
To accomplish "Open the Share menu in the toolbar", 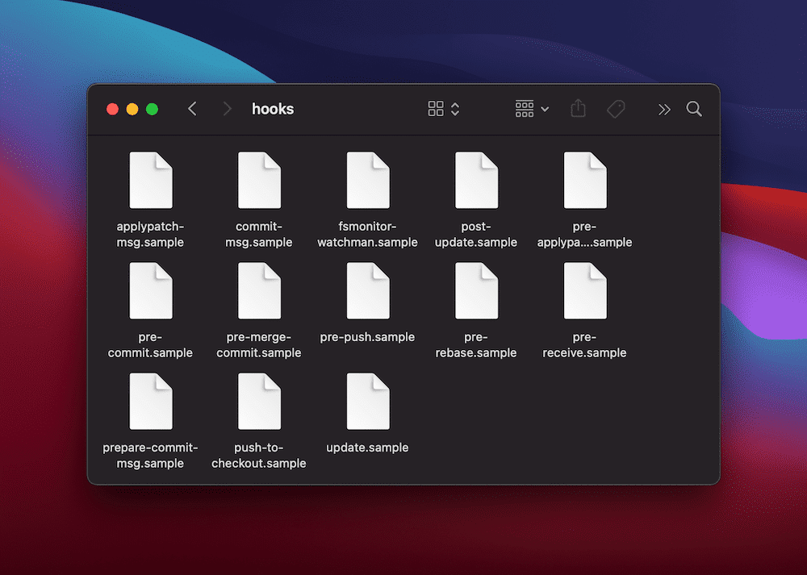I will [x=578, y=108].
